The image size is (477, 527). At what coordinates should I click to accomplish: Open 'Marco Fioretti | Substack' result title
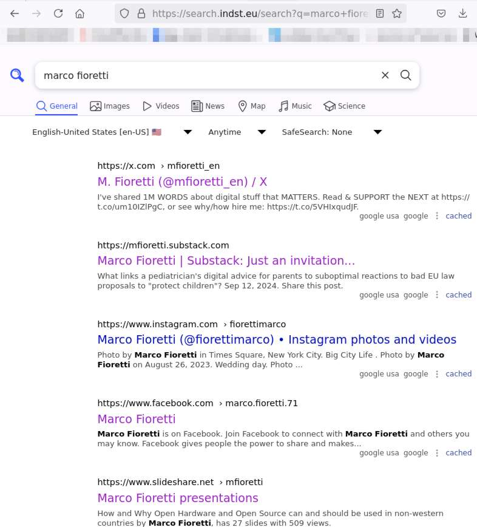[x=226, y=261]
